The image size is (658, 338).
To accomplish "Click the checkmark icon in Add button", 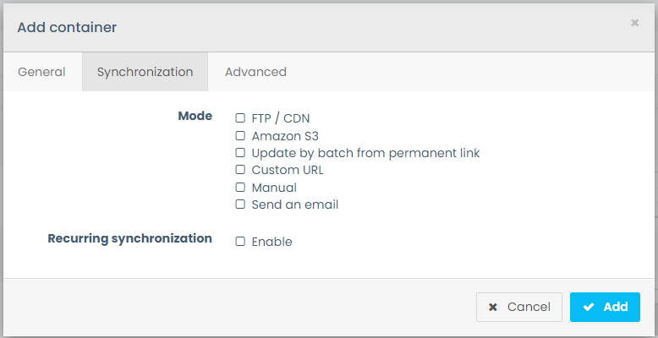I will point(589,308).
